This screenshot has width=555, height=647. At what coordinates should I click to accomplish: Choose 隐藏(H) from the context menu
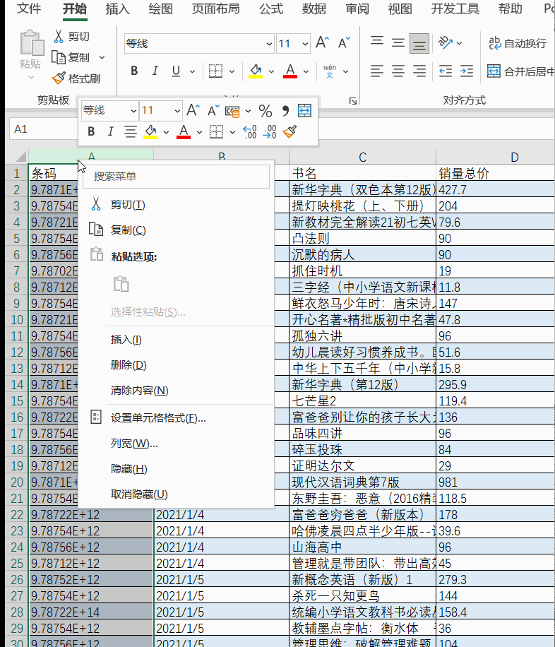129,469
